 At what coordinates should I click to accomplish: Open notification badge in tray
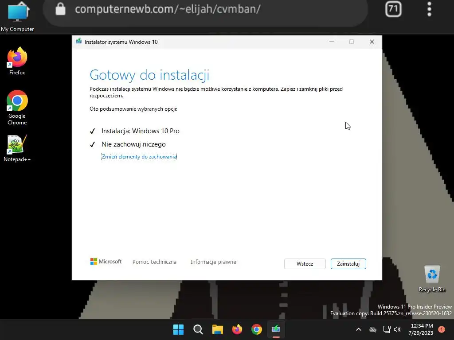442,329
